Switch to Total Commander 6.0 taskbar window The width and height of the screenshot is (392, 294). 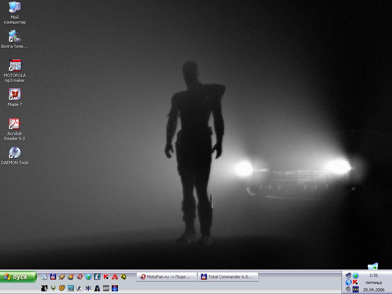coord(228,277)
